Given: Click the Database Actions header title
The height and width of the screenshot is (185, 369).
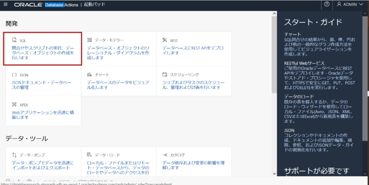Looking at the screenshot, I should [62, 5].
